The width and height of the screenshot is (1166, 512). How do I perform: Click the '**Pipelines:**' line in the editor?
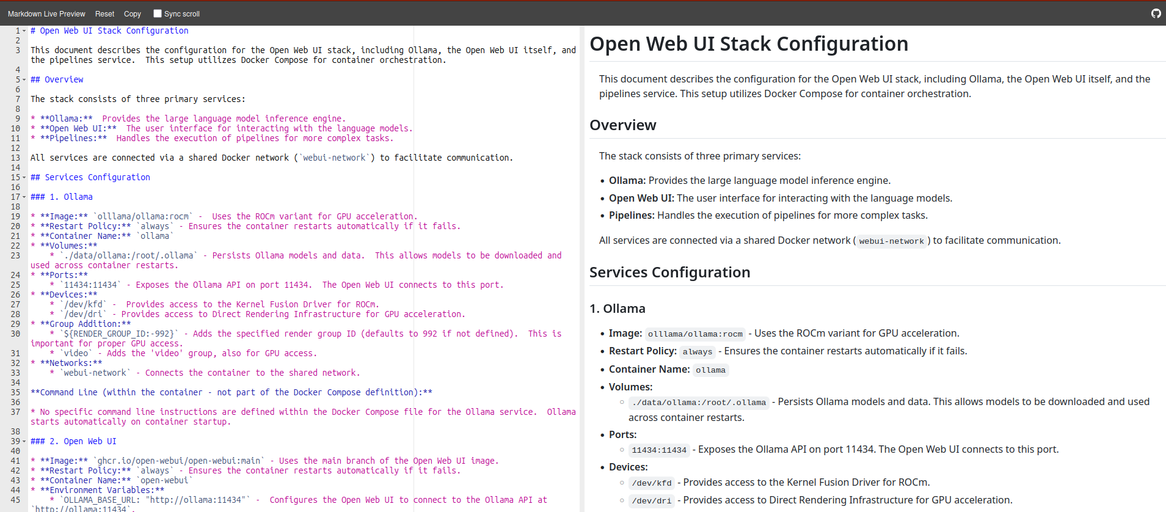point(212,138)
